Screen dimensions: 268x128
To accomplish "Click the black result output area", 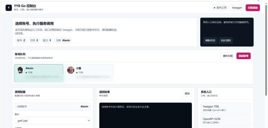I will click(x=145, y=115).
